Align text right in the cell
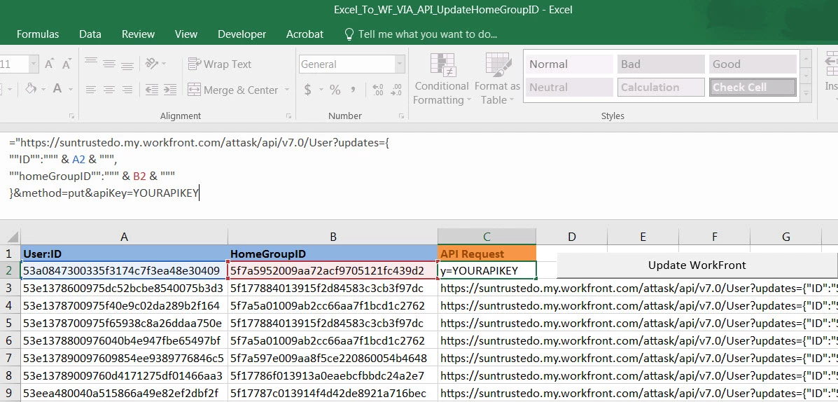The image size is (838, 402). 127,89
